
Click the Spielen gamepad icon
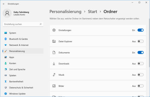coord(6,75)
